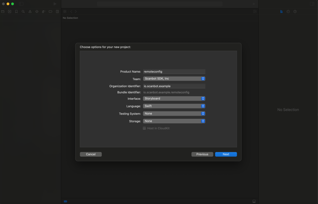Image resolution: width=318 pixels, height=204 pixels.
Task: Open the Language dropdown set to Swift
Action: (x=174, y=106)
